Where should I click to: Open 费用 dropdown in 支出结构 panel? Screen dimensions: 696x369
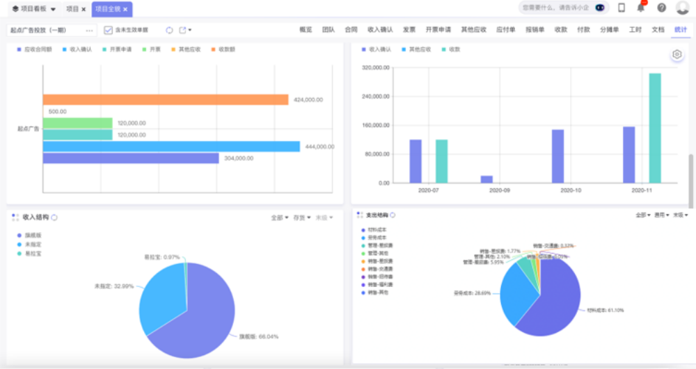661,215
